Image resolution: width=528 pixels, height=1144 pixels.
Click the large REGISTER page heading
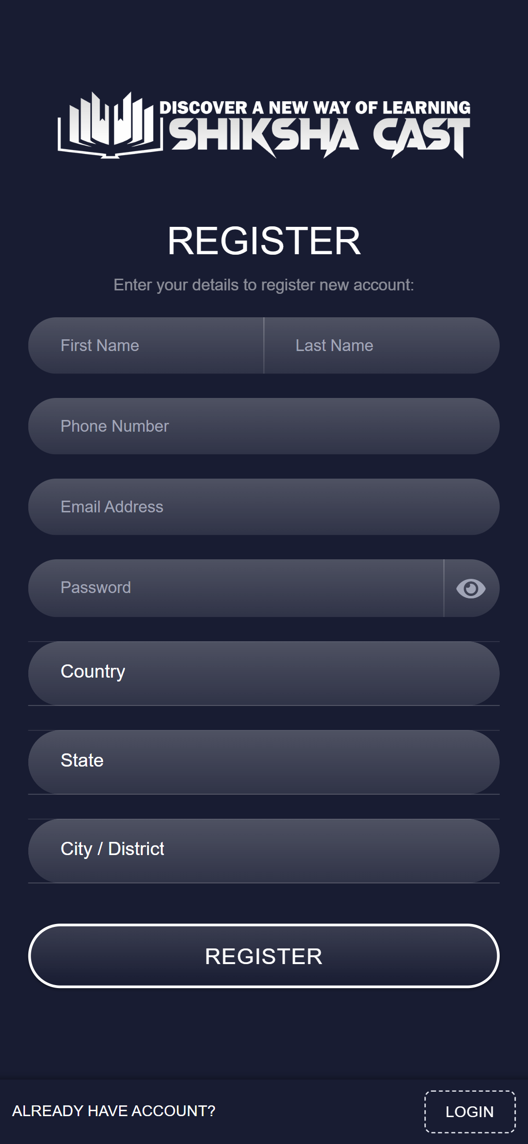coord(264,241)
